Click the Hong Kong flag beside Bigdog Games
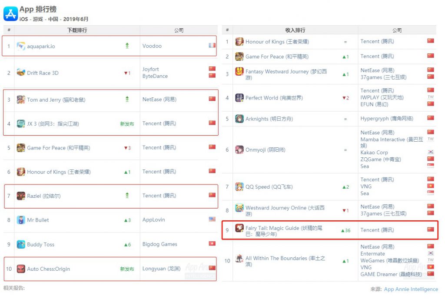This screenshot has height=299, width=445. coord(212,243)
